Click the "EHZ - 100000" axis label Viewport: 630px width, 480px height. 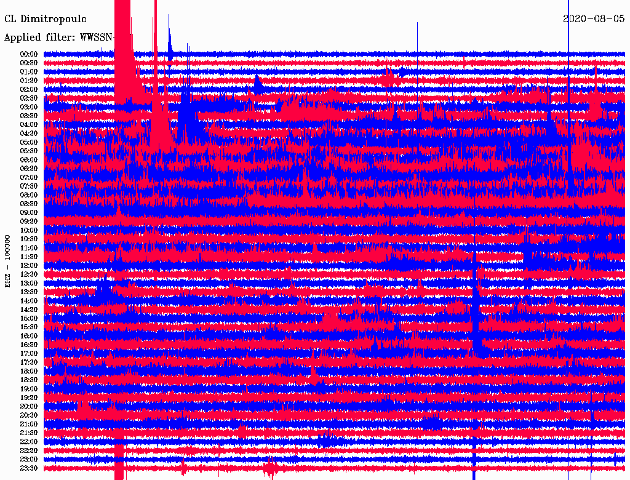(x=7, y=262)
